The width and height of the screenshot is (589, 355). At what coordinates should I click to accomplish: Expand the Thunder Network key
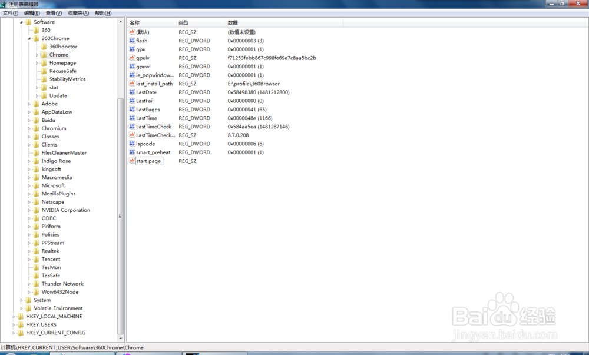coord(29,284)
